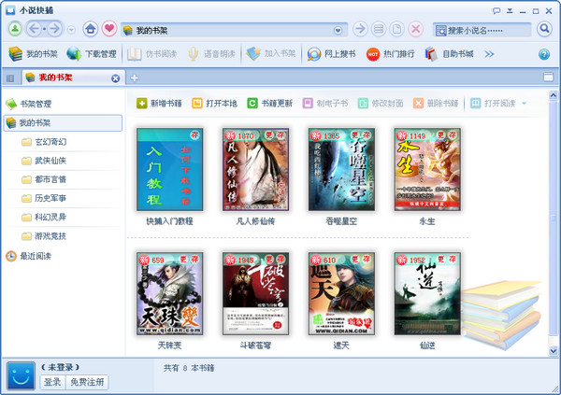Viewport: 561px width, 395px height.
Task: Click the home icon in navigation bar
Action: point(91,29)
